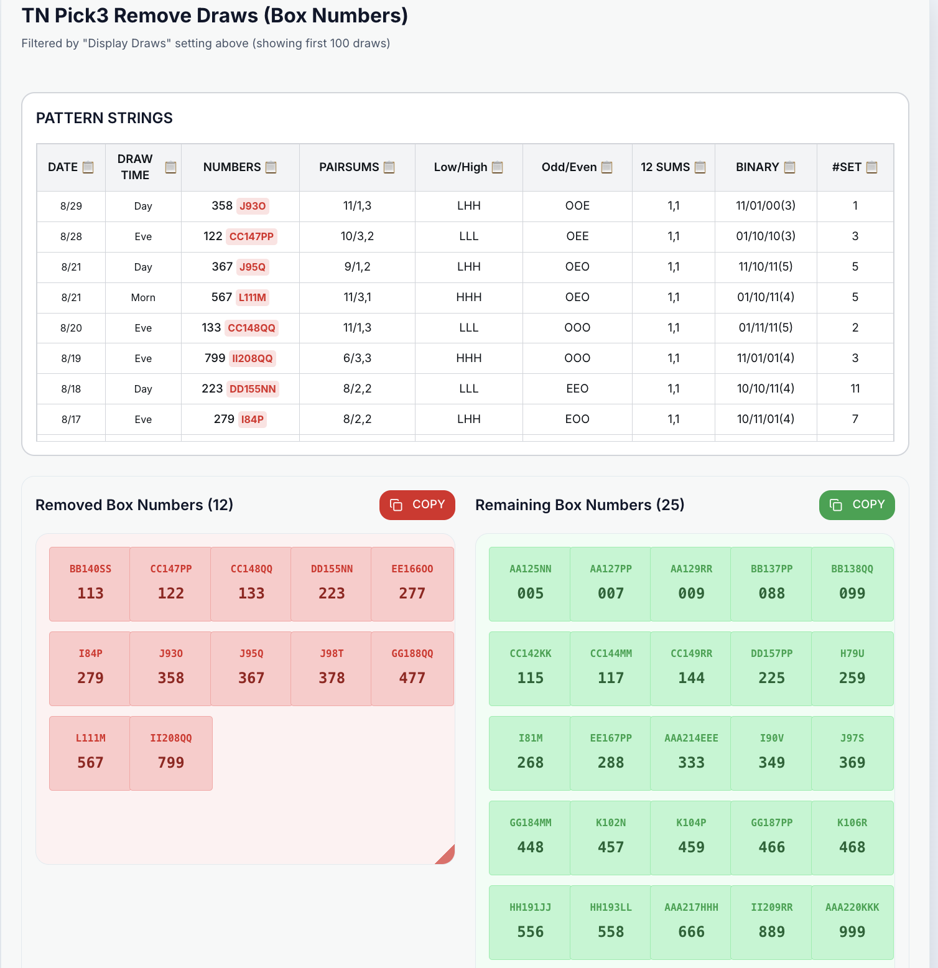Image resolution: width=938 pixels, height=968 pixels.
Task: Select the removed 477 card GG188QQ
Action: tap(412, 669)
